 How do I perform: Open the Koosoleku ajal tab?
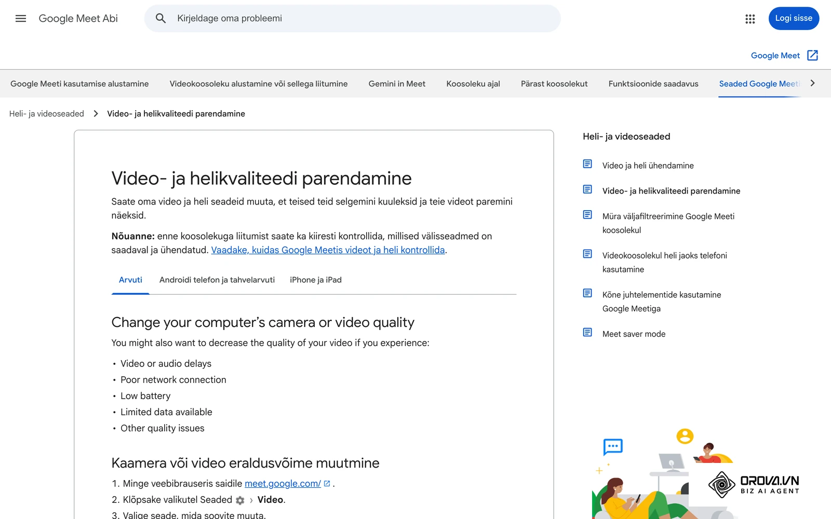[x=473, y=84]
